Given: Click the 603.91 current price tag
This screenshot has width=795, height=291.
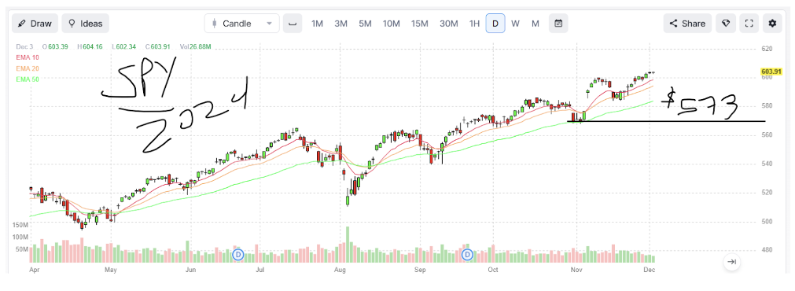Looking at the screenshot, I should 772,72.
